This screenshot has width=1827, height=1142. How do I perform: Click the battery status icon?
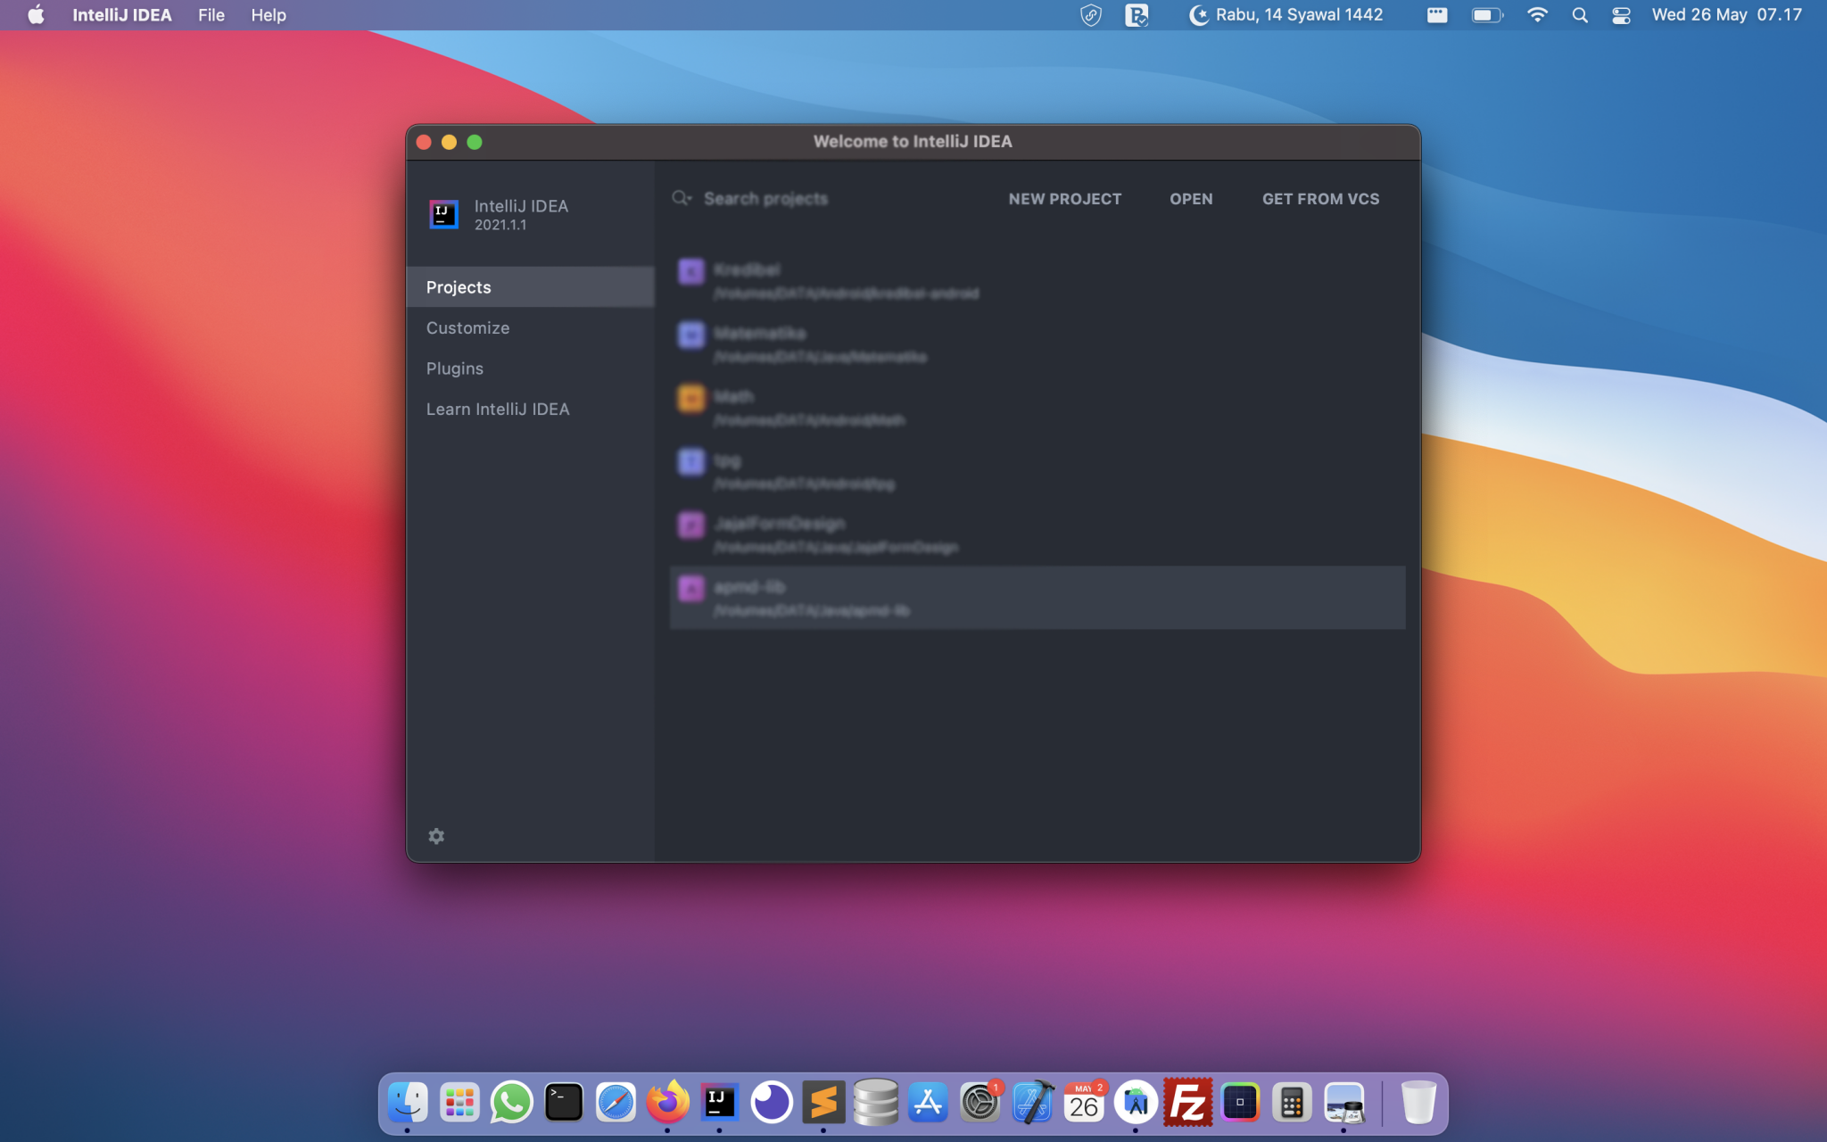coord(1487,15)
